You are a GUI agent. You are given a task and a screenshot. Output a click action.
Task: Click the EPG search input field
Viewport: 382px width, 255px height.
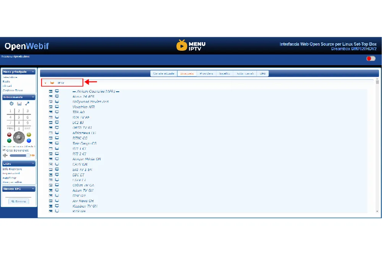18,195
